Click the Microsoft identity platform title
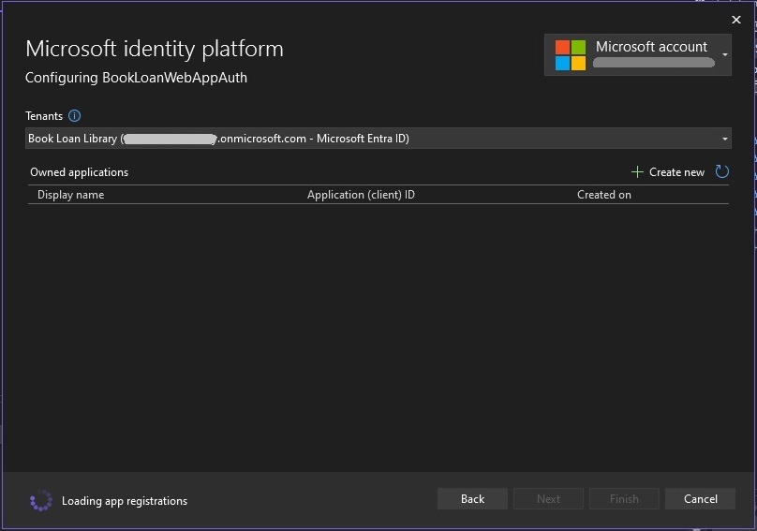 (155, 50)
